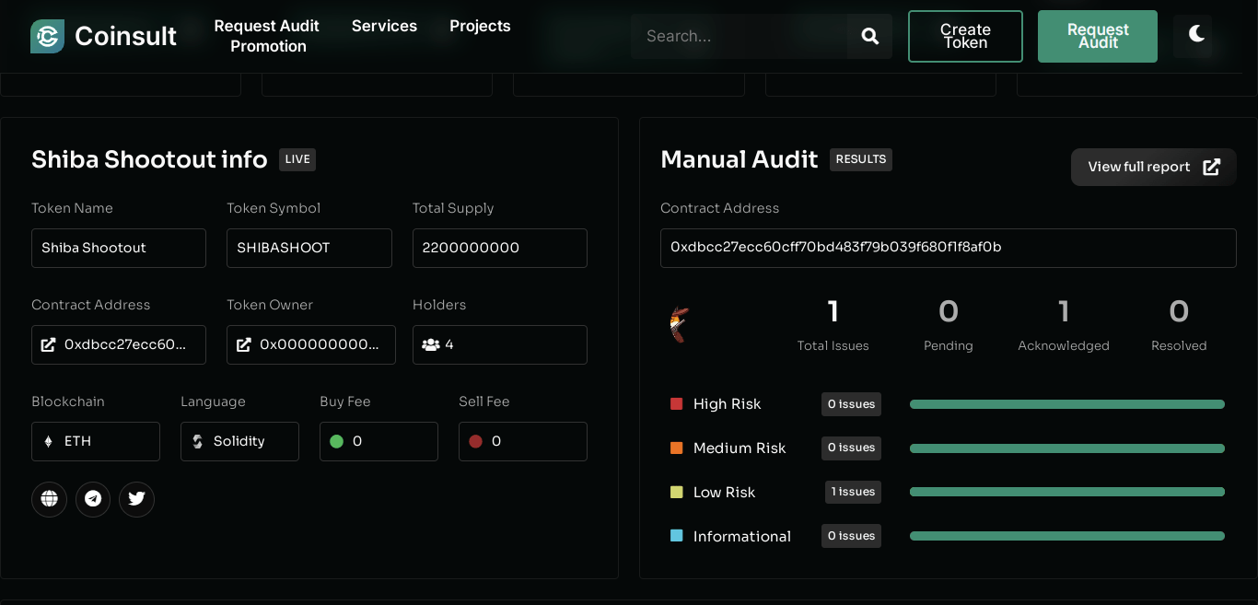Click the search magnifier button
This screenshot has height=605, width=1258.
[x=869, y=36]
